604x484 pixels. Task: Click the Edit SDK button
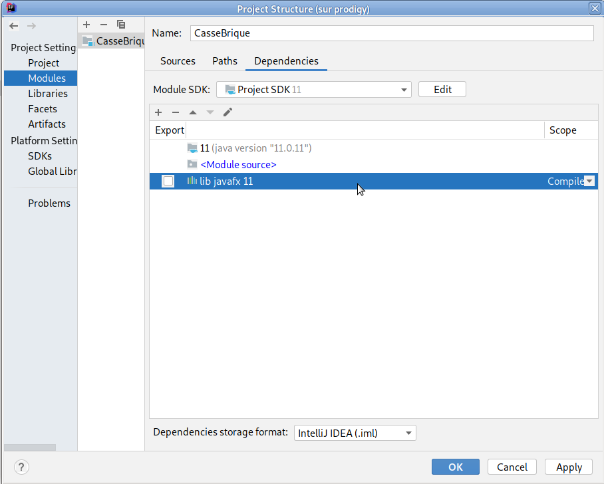pyautogui.click(x=442, y=90)
